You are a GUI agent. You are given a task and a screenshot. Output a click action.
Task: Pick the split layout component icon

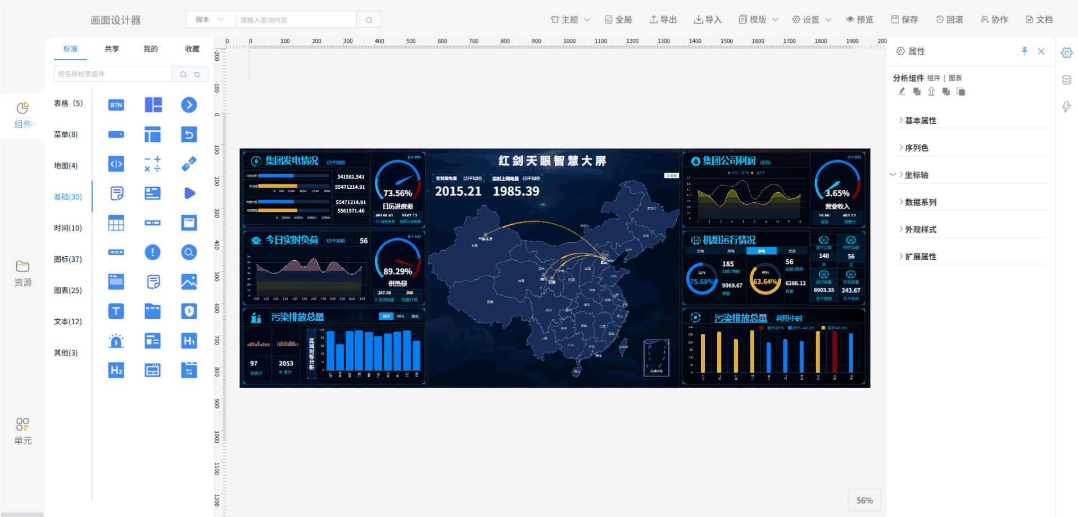pyautogui.click(x=153, y=105)
